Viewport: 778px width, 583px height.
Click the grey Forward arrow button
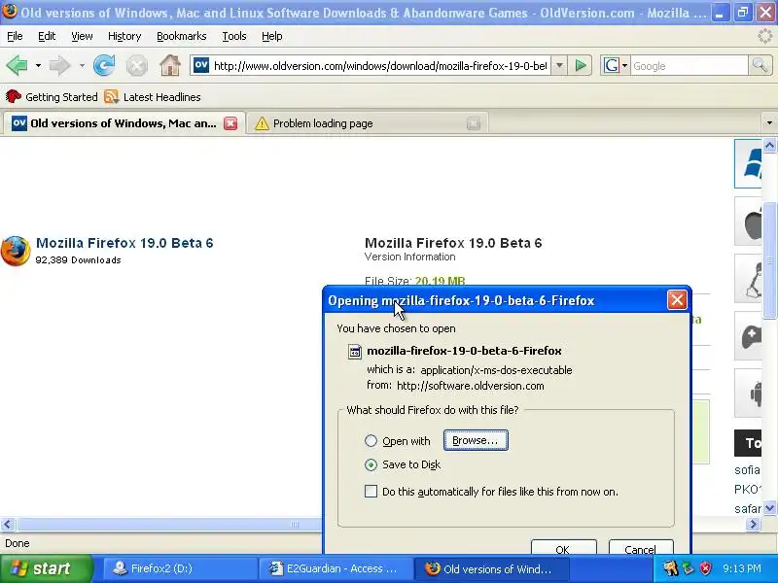pyautogui.click(x=59, y=65)
